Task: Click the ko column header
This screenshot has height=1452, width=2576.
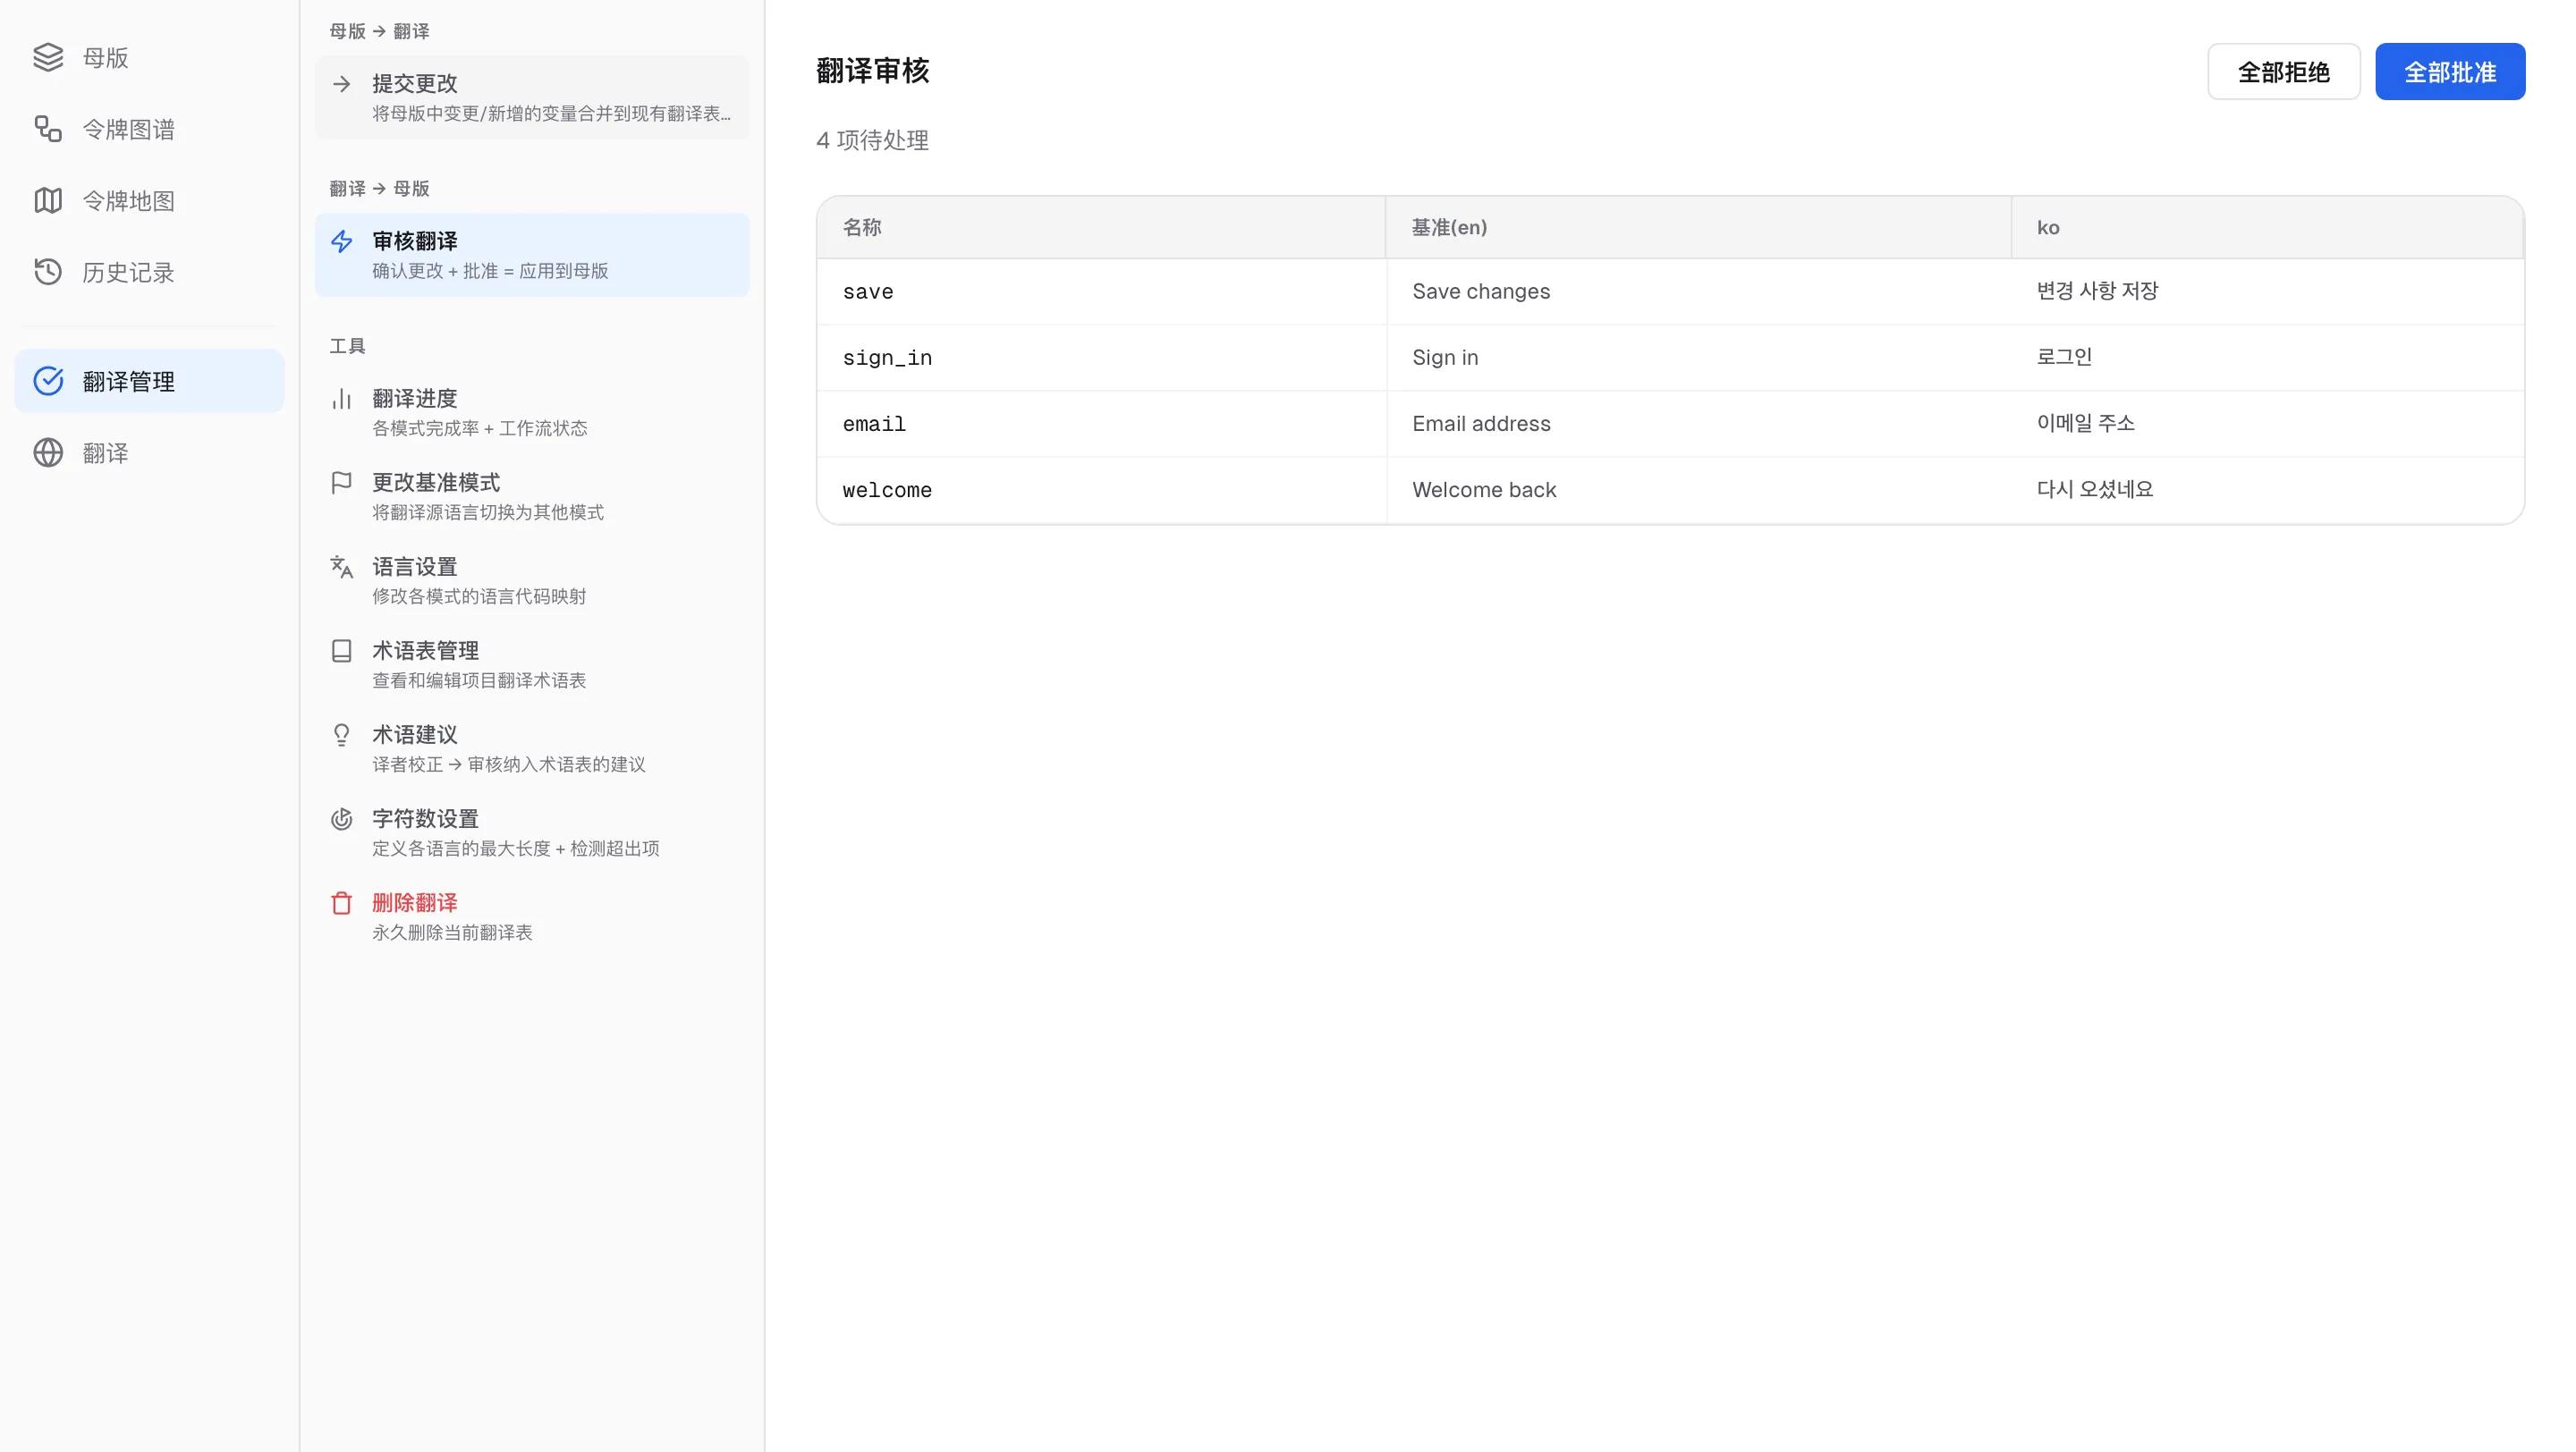Action: (2267, 228)
